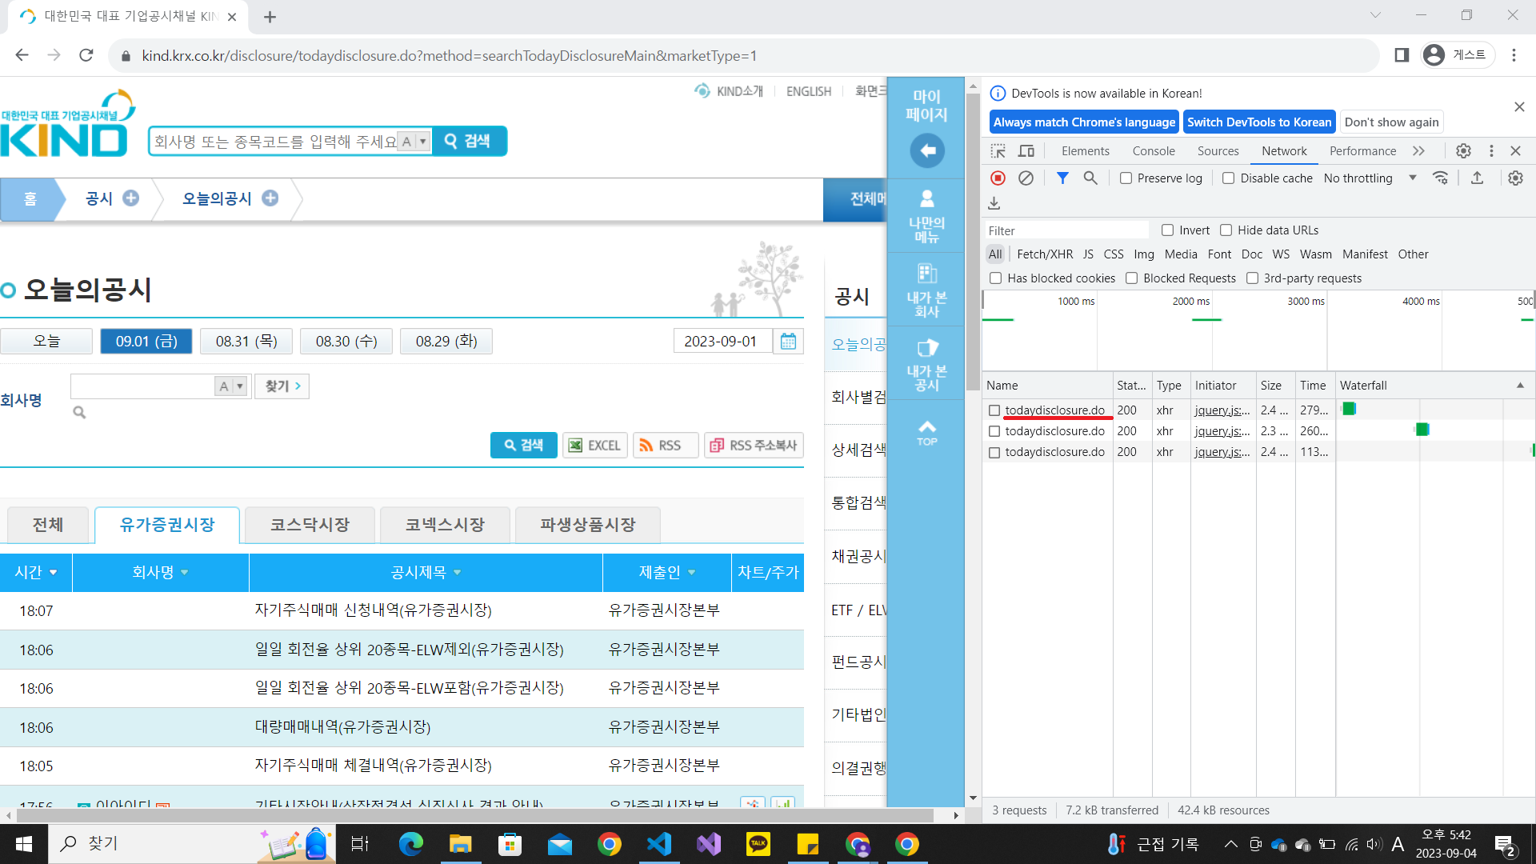Click the clear network log icon
This screenshot has height=864, width=1536.
(1026, 178)
